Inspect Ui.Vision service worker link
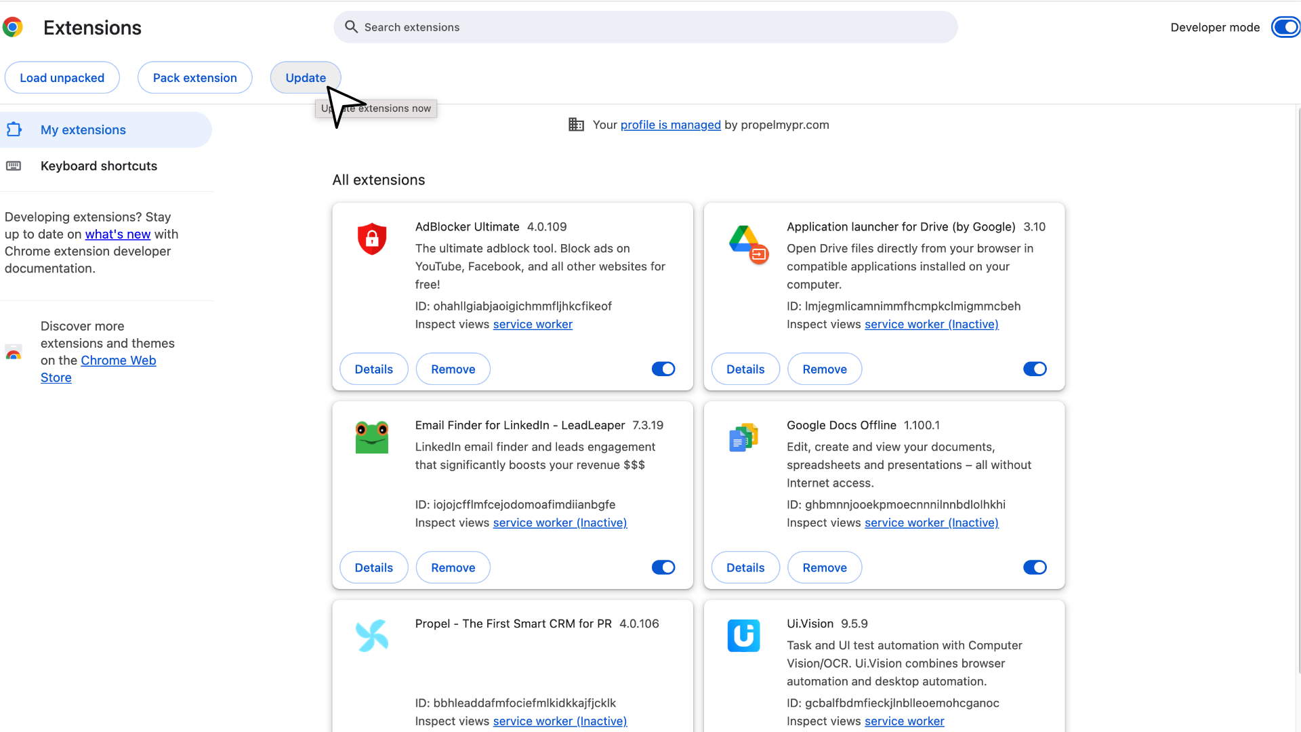 pos(904,721)
